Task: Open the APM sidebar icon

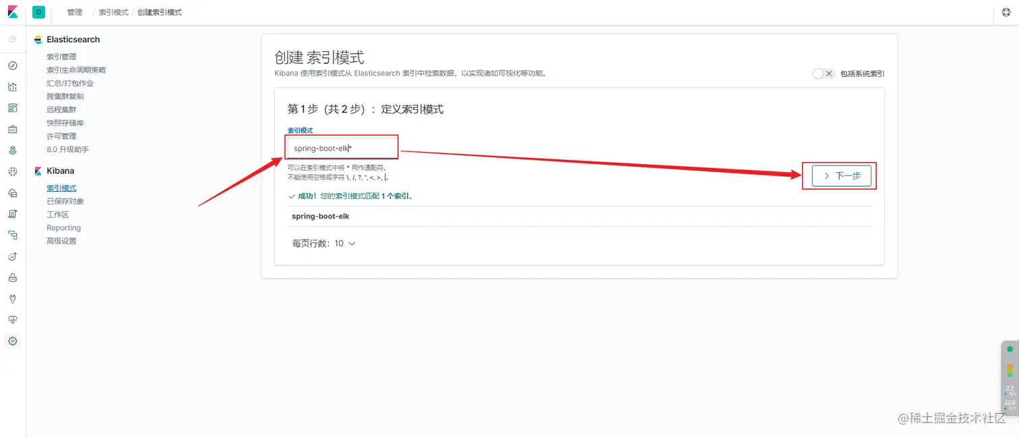Action: pyautogui.click(x=12, y=235)
